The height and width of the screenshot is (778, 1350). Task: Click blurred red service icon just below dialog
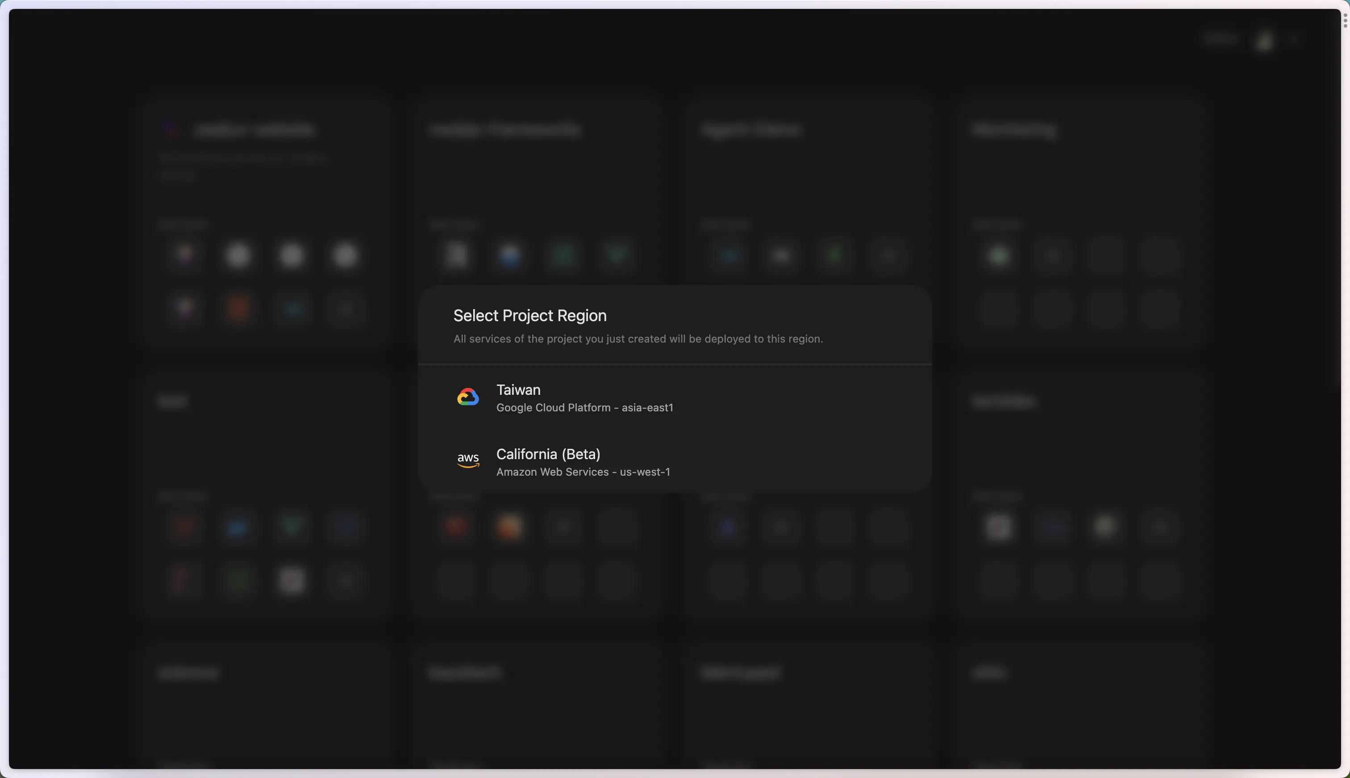[x=455, y=526]
